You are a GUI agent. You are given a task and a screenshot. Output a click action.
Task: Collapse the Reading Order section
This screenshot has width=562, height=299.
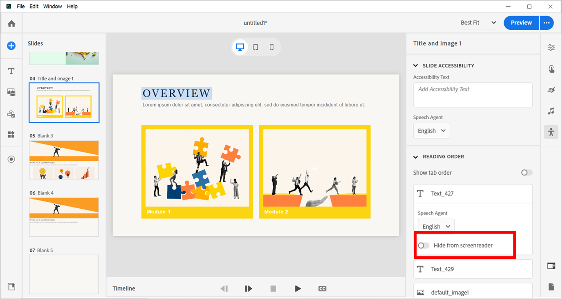pyautogui.click(x=416, y=157)
